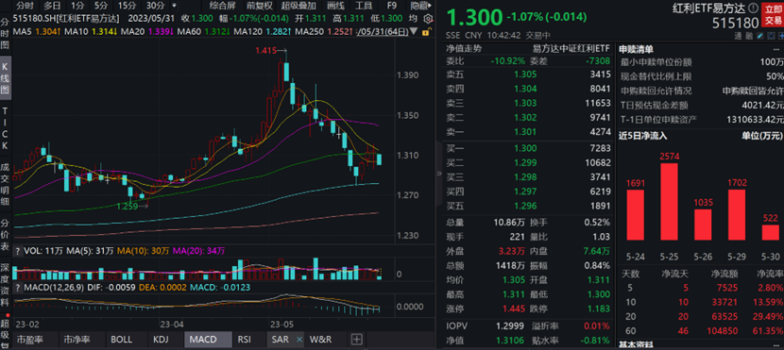784x350 pixels.
Task: Select the 1分 period
Action: (77, 6)
